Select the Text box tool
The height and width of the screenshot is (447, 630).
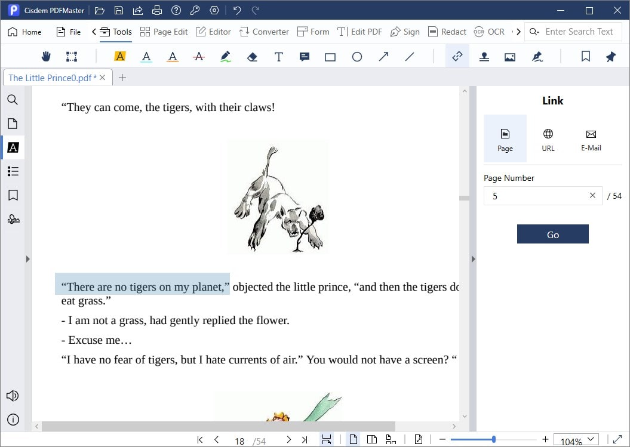(x=278, y=57)
